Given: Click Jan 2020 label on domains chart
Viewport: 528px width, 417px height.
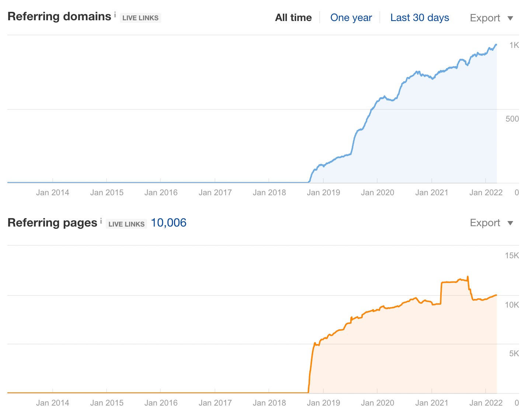Looking at the screenshot, I should pos(378,192).
